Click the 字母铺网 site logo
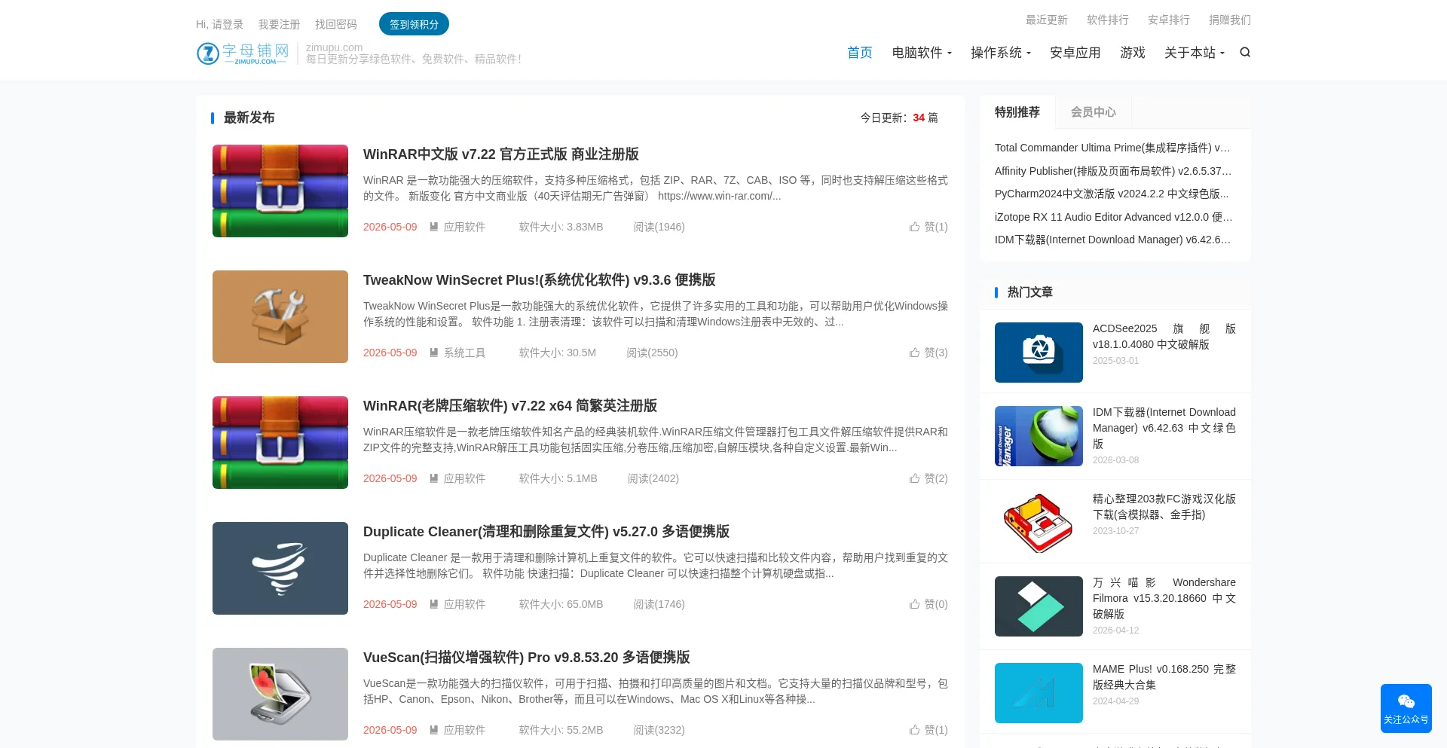This screenshot has width=1447, height=748. click(x=243, y=53)
